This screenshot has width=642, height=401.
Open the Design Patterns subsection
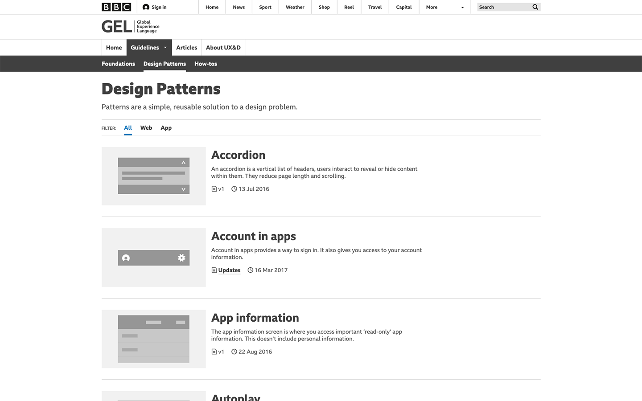[x=165, y=64]
